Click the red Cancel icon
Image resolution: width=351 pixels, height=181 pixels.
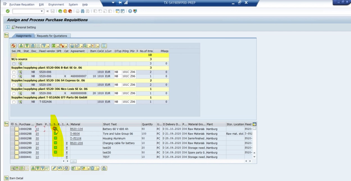(70, 11)
